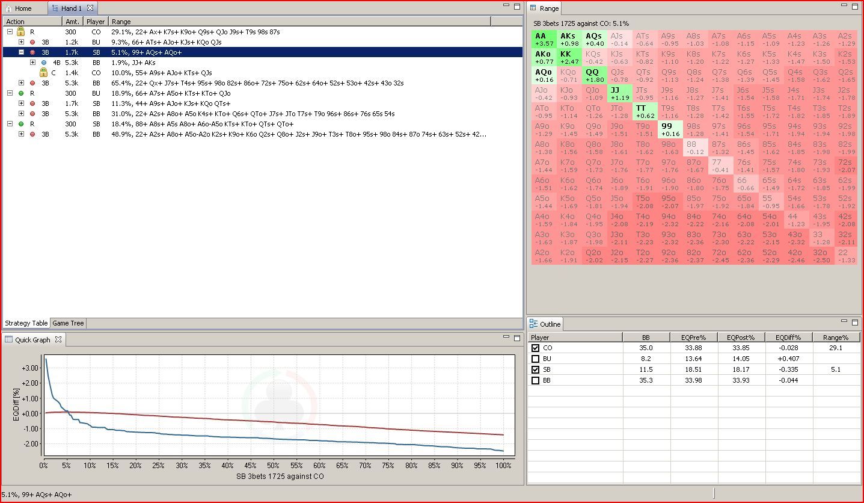Click the Quick Graph panel icon

click(9, 339)
